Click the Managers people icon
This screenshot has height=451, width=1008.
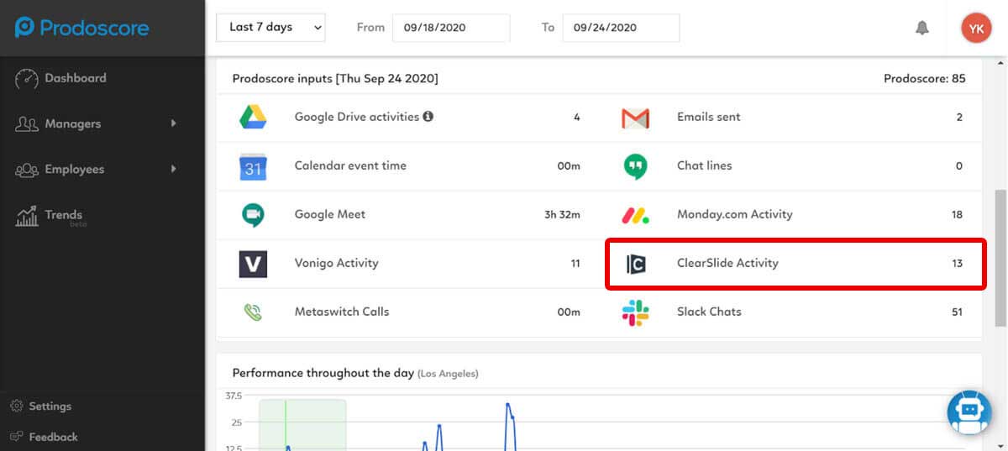(x=27, y=124)
